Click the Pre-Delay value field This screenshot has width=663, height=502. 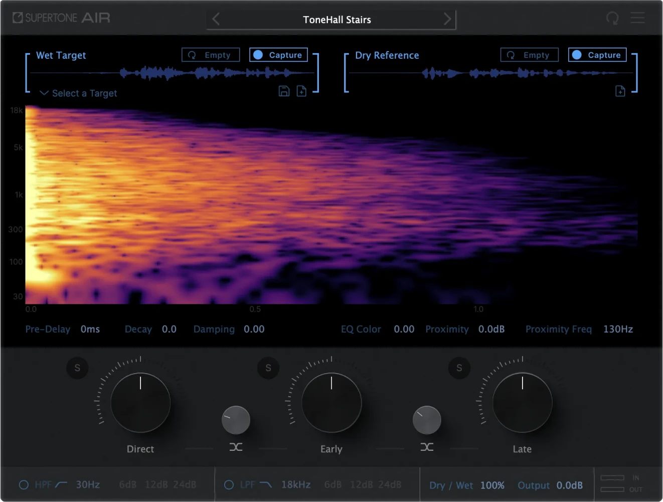coord(90,329)
